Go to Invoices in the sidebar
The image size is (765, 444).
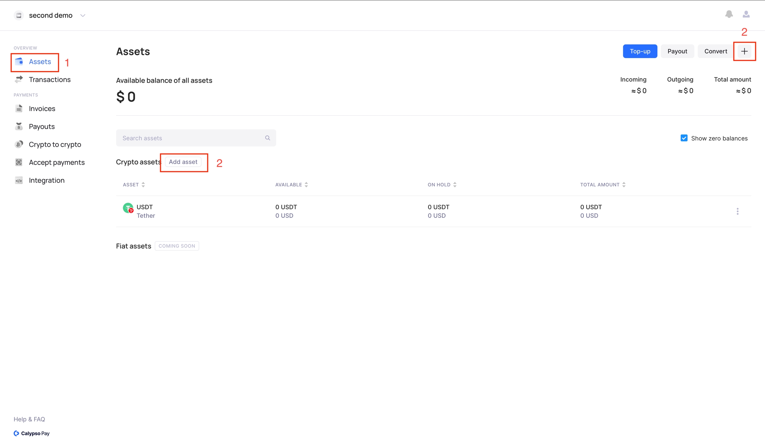(42, 109)
